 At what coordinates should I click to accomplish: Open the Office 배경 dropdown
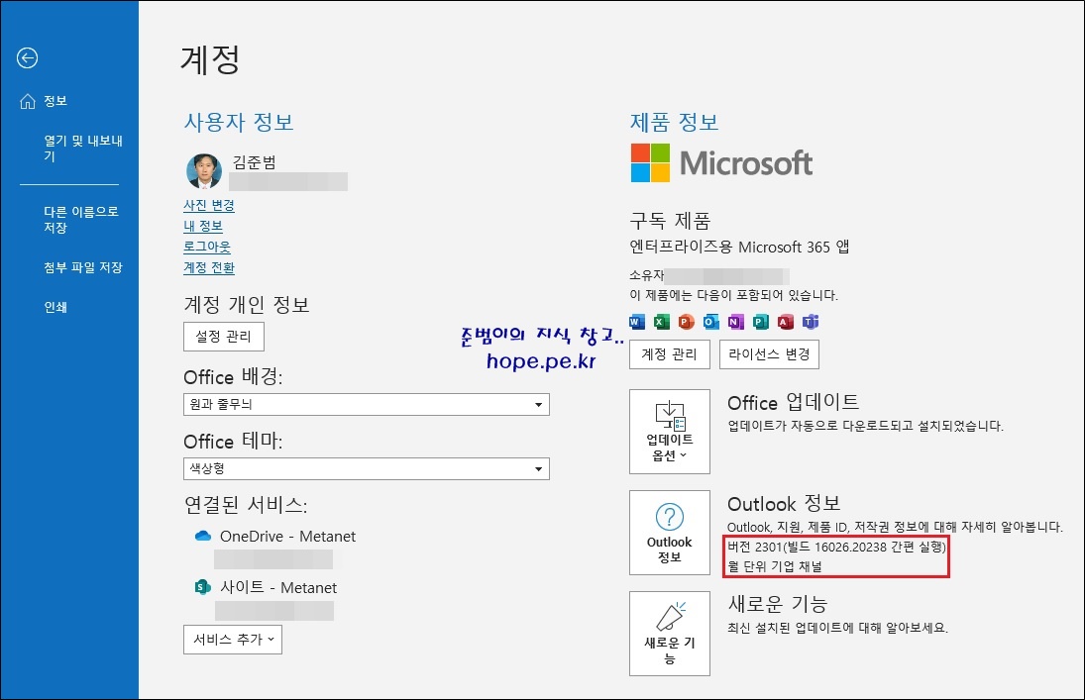pyautogui.click(x=366, y=404)
